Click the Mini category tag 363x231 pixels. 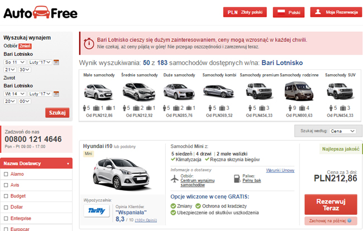coord(88,153)
